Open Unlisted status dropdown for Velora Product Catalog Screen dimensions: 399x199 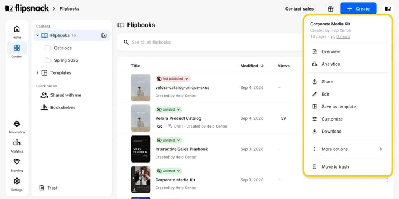click(168, 109)
